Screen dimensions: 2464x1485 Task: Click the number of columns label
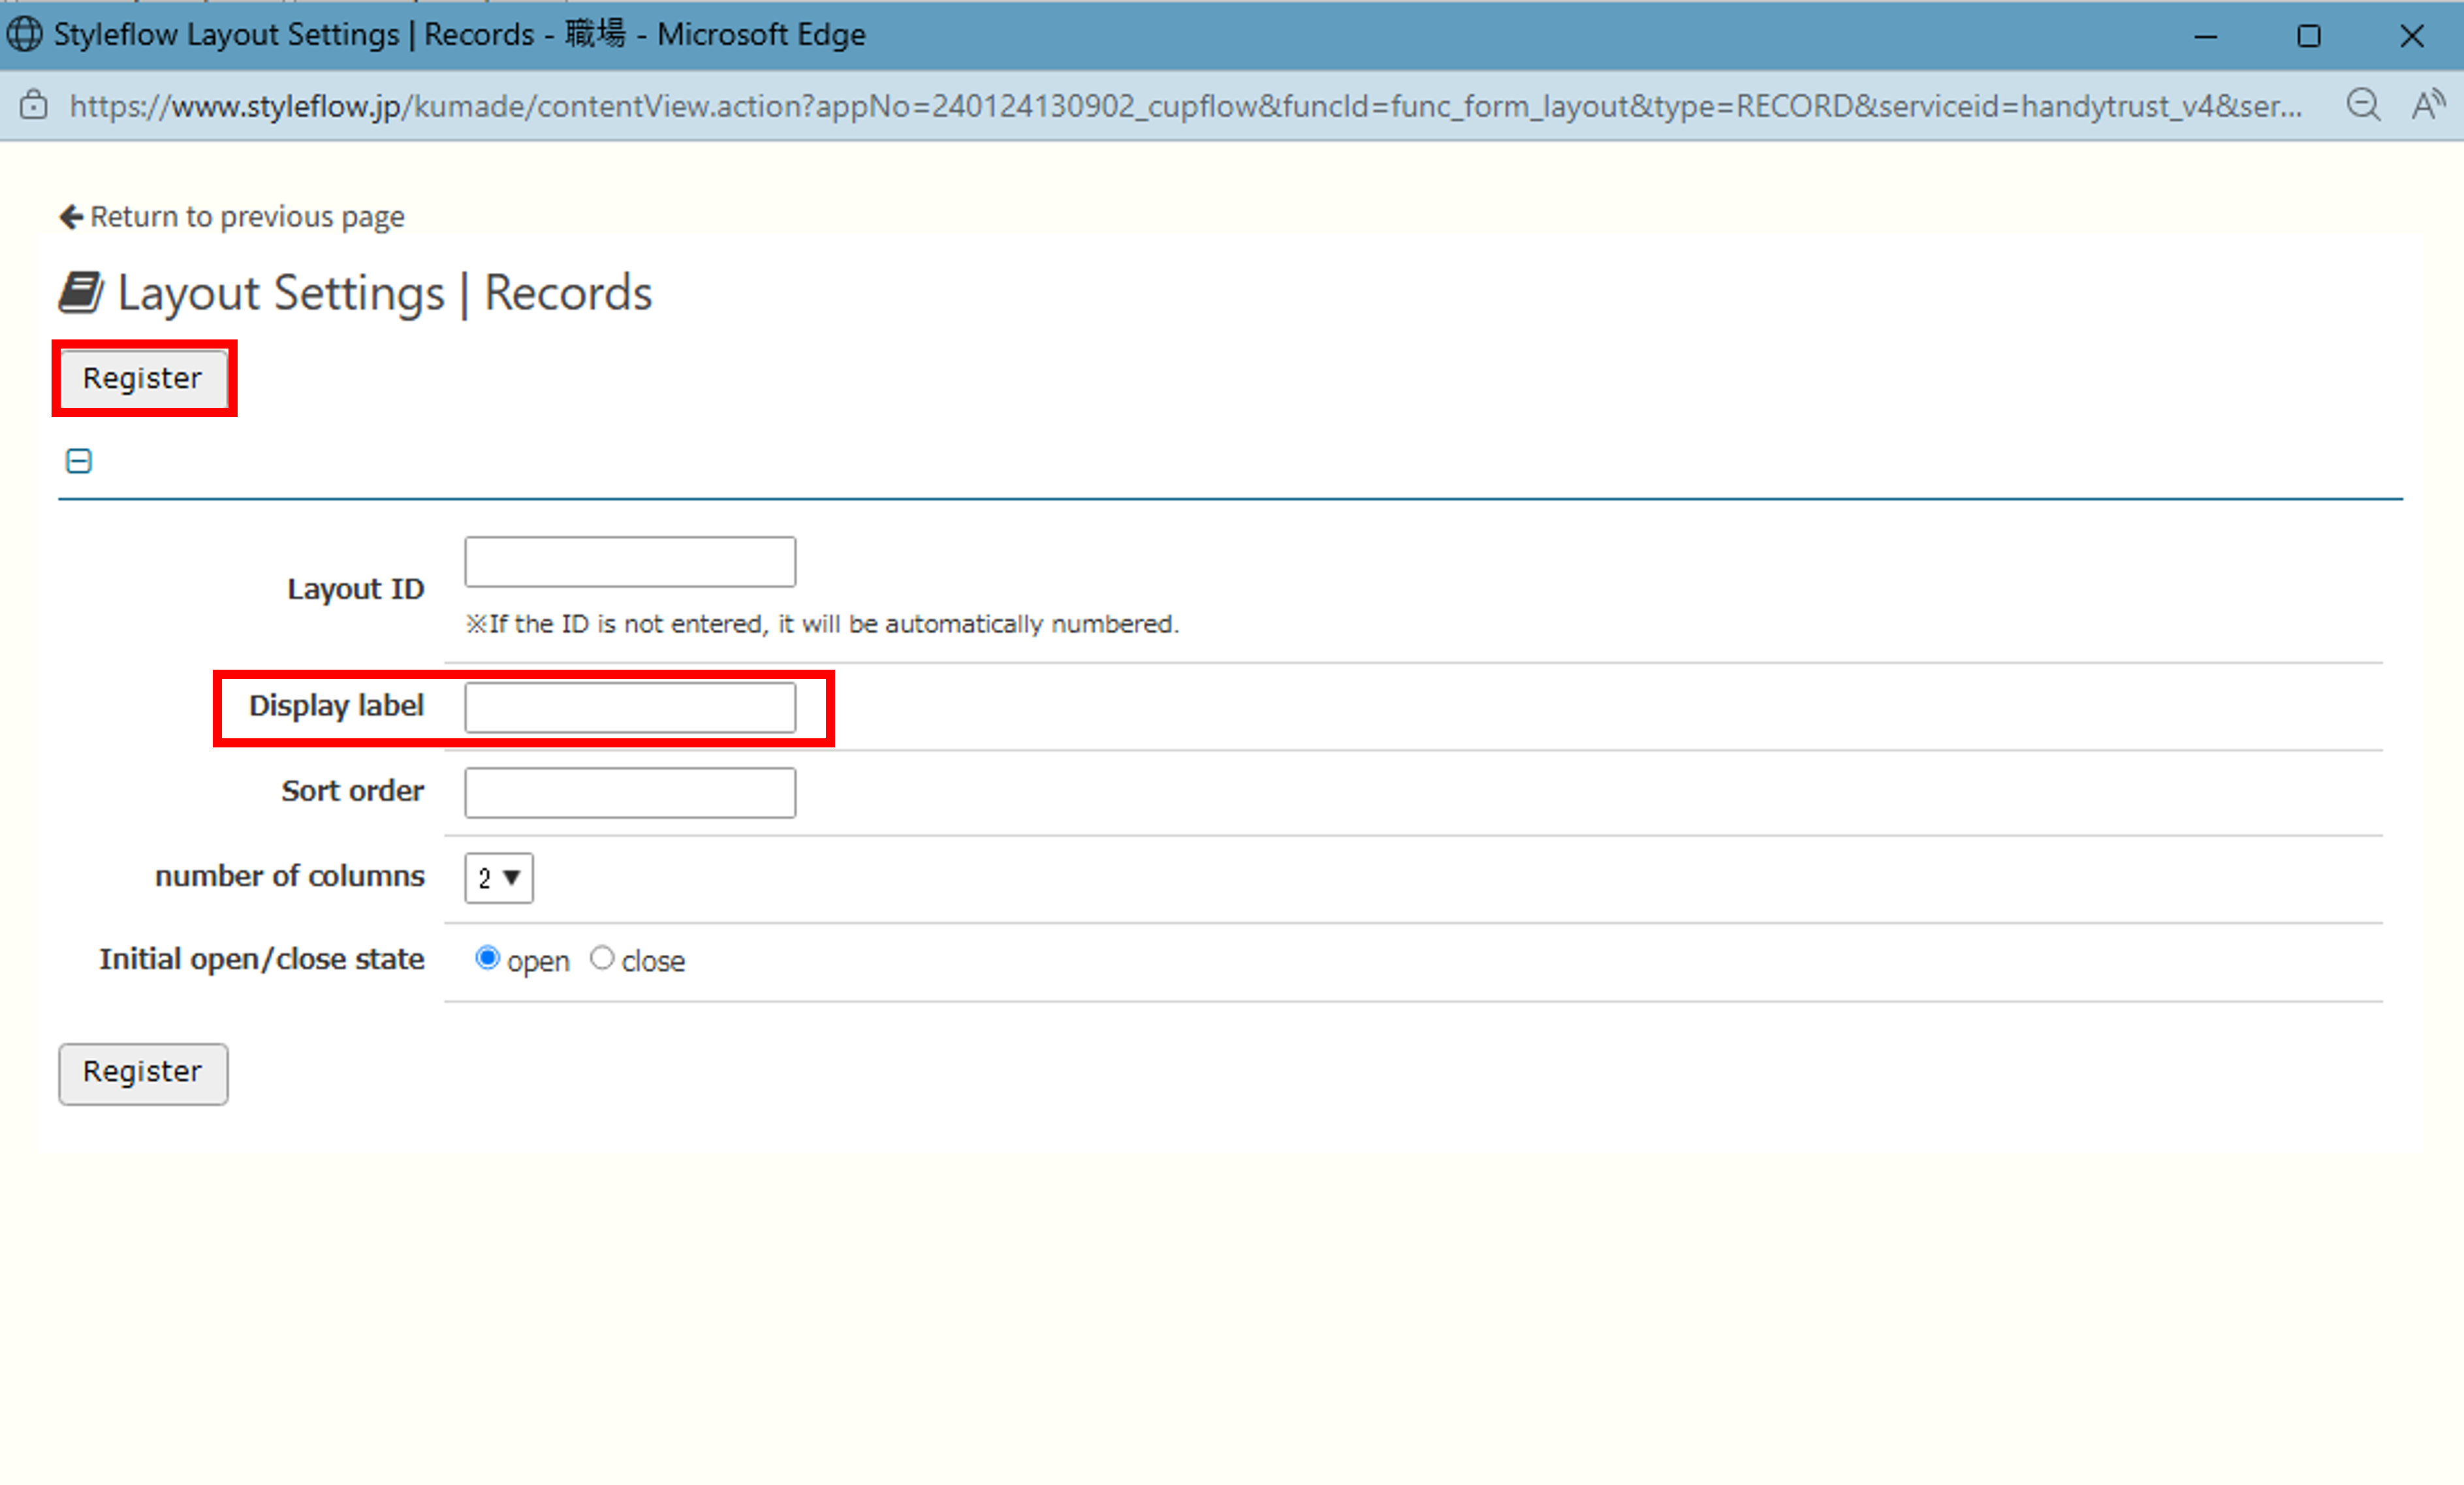290,876
